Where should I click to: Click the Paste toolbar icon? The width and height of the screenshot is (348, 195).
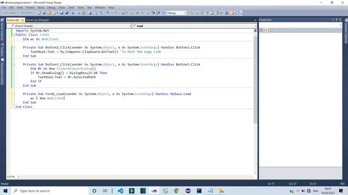(x=83, y=13)
